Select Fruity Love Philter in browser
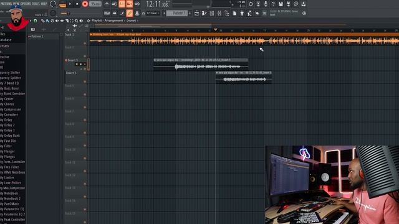The height and width of the screenshot is (224, 399). [x=11, y=183]
